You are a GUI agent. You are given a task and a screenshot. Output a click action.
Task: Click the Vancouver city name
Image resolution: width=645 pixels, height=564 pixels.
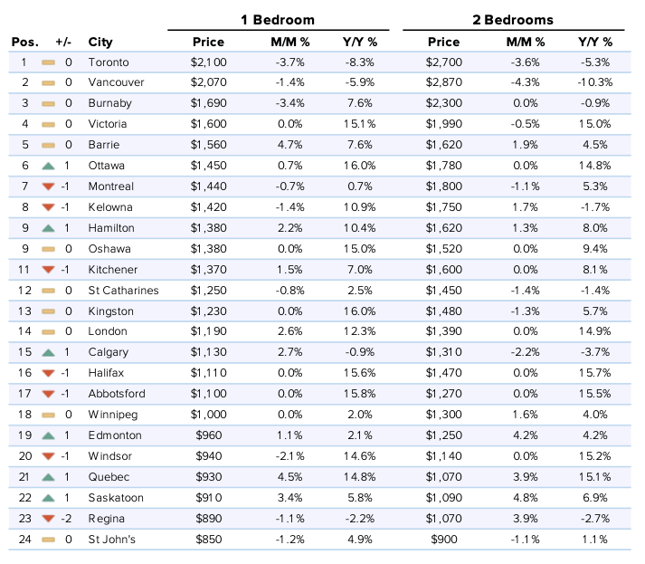pos(116,82)
